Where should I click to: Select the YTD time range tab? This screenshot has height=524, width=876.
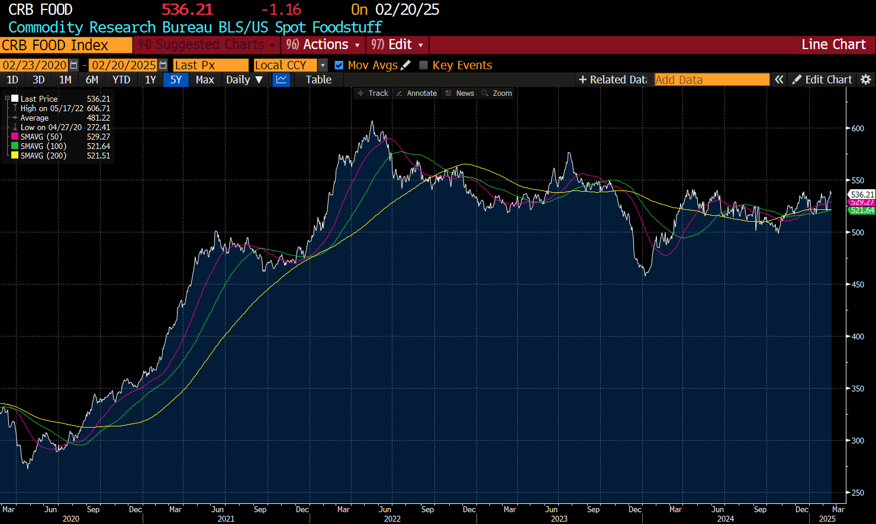tap(121, 80)
